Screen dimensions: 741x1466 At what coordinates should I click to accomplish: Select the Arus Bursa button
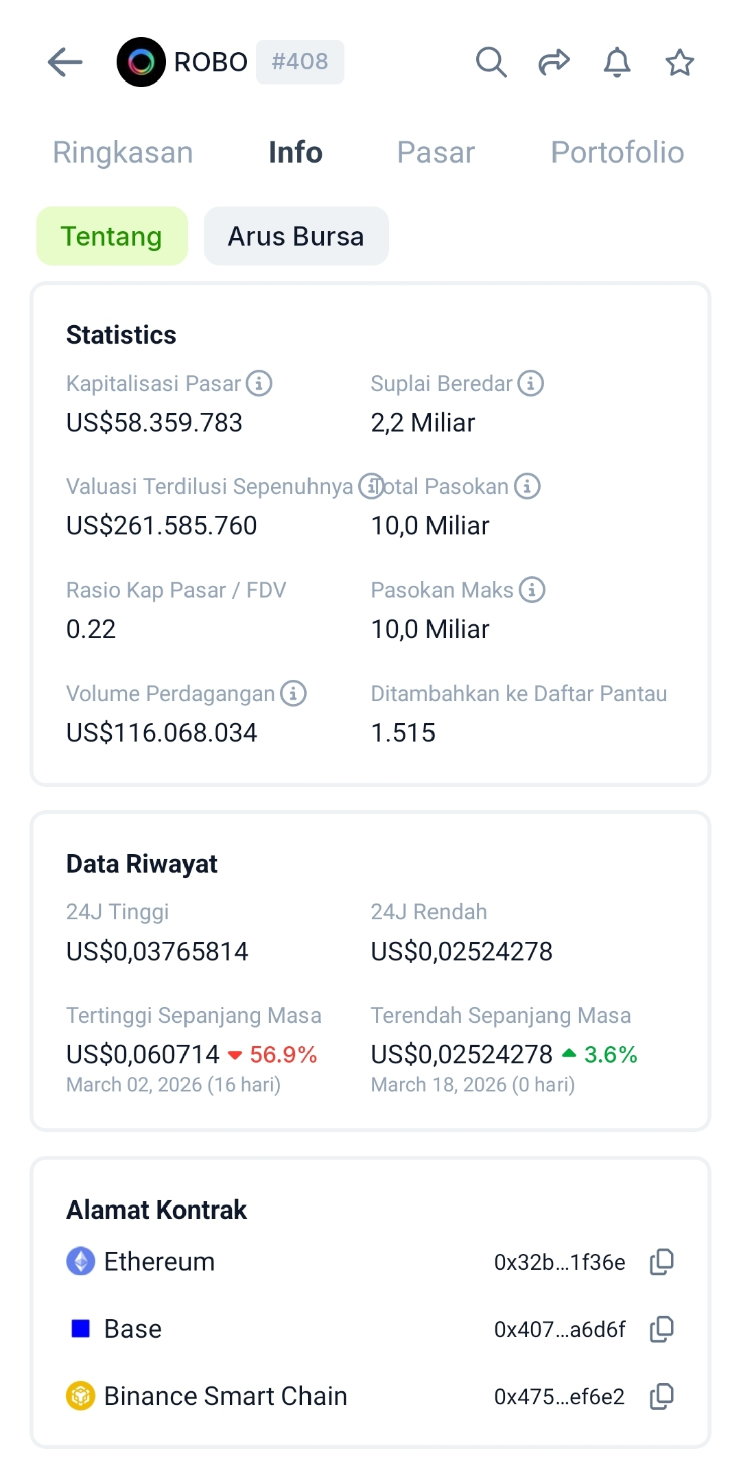click(296, 236)
